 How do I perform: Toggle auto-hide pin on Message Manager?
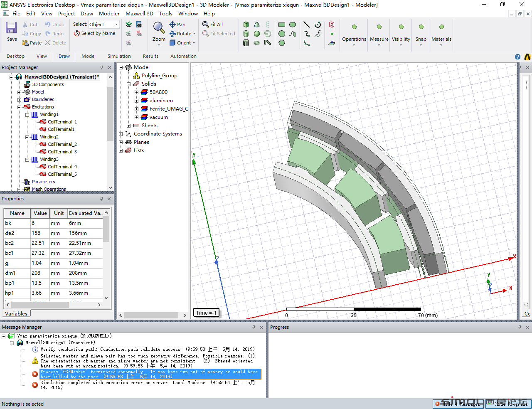point(254,327)
